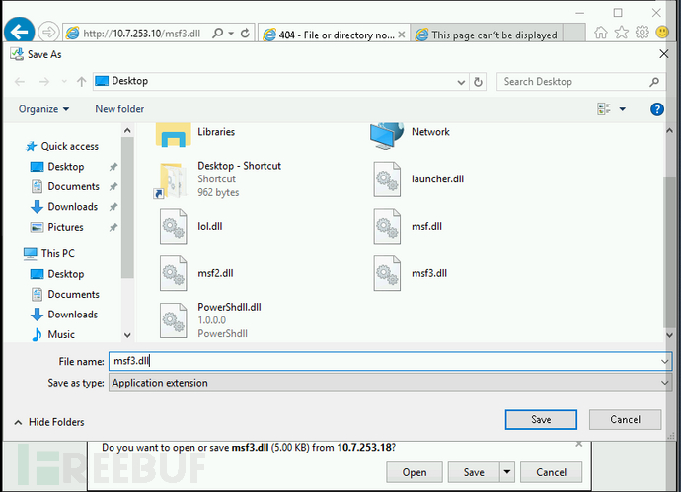Click Cancel in the download bar
The height and width of the screenshot is (492, 681).
click(551, 472)
